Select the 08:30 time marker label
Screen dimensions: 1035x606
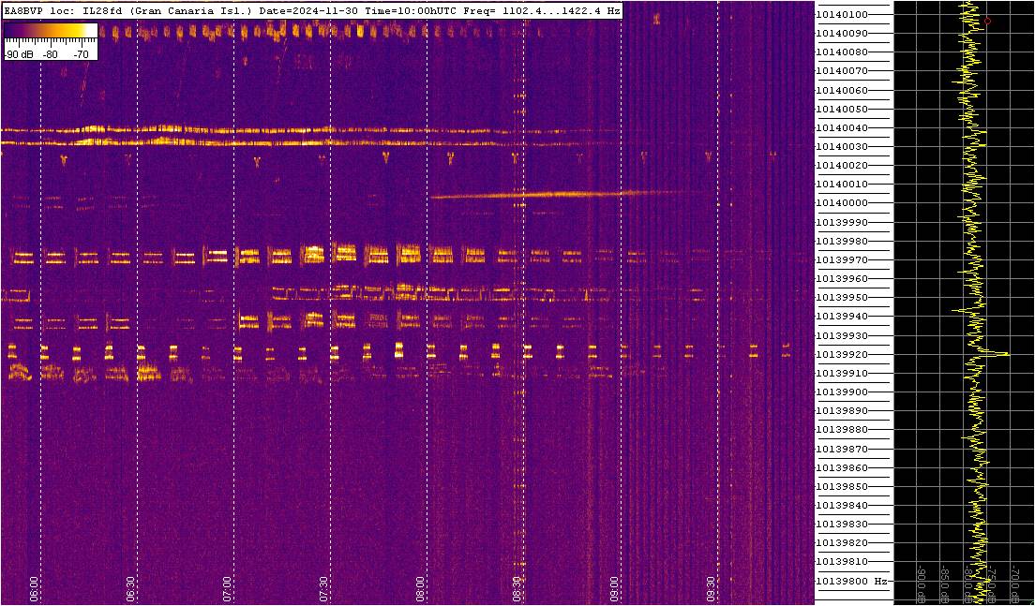[517, 589]
